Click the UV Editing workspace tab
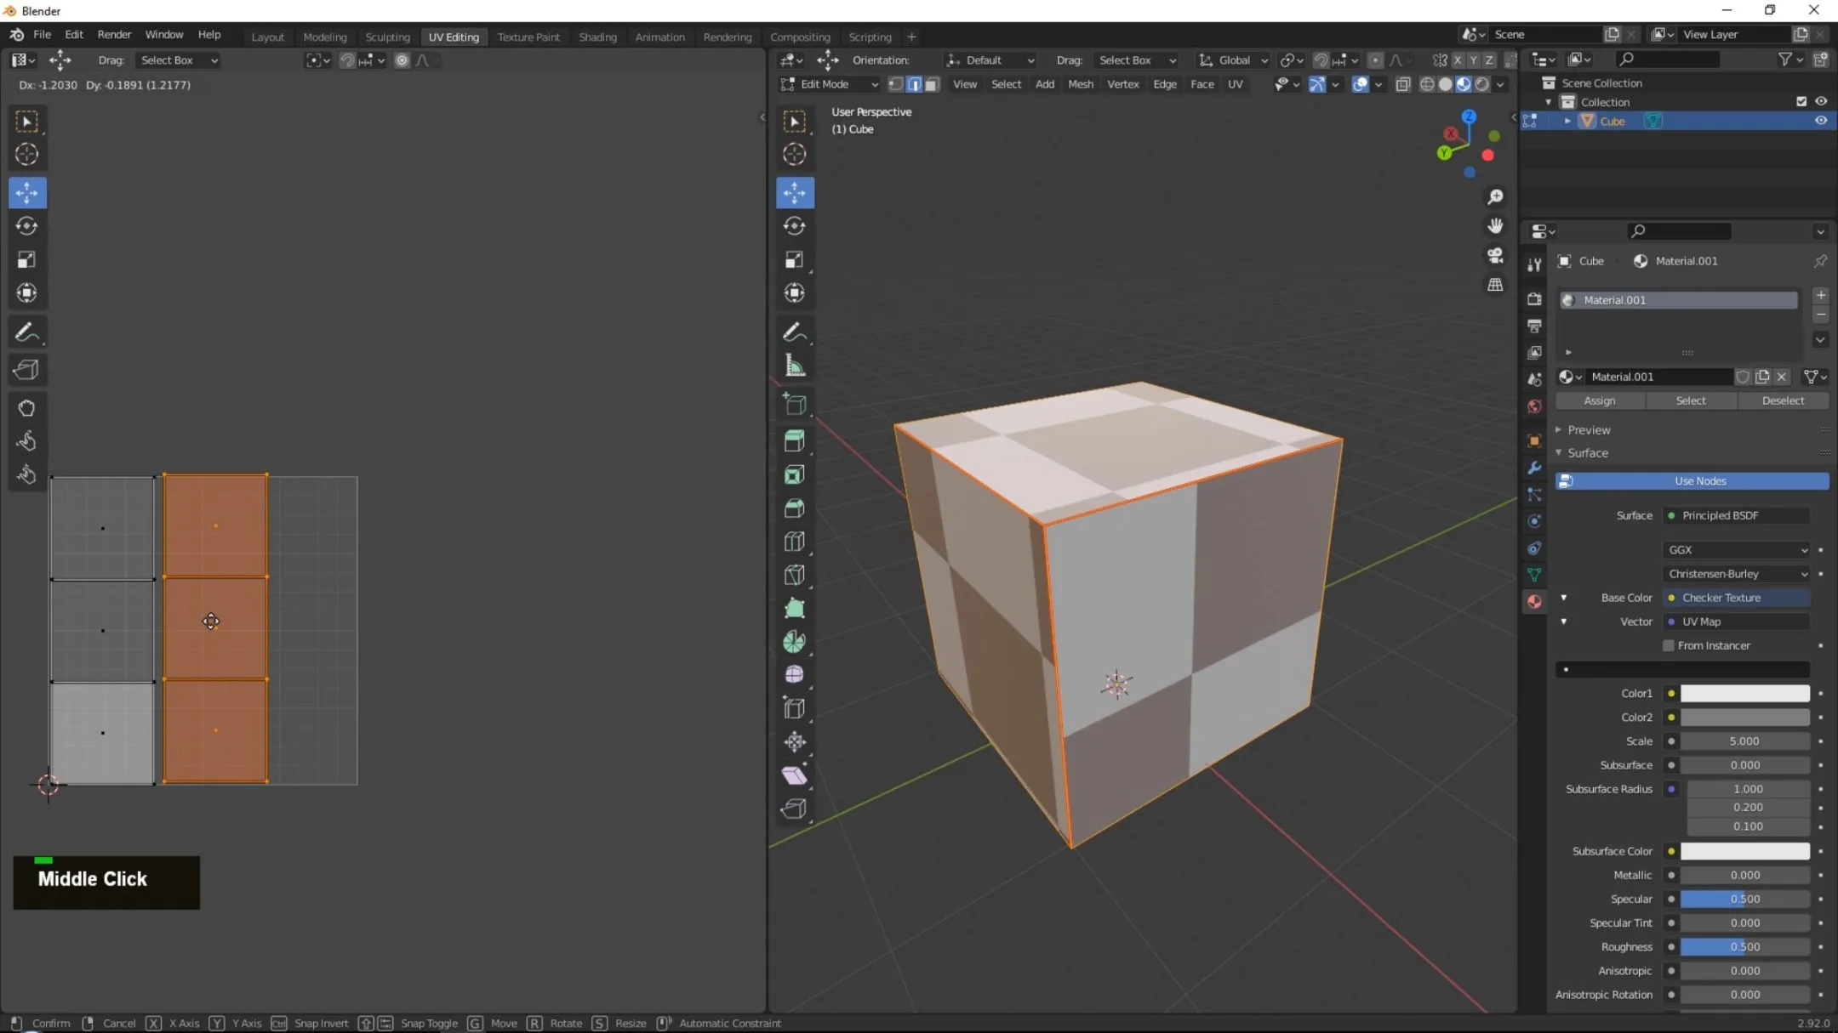Image resolution: width=1838 pixels, height=1033 pixels. [454, 36]
